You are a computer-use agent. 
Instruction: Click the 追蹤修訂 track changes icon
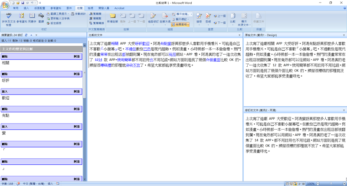click(x=154, y=18)
